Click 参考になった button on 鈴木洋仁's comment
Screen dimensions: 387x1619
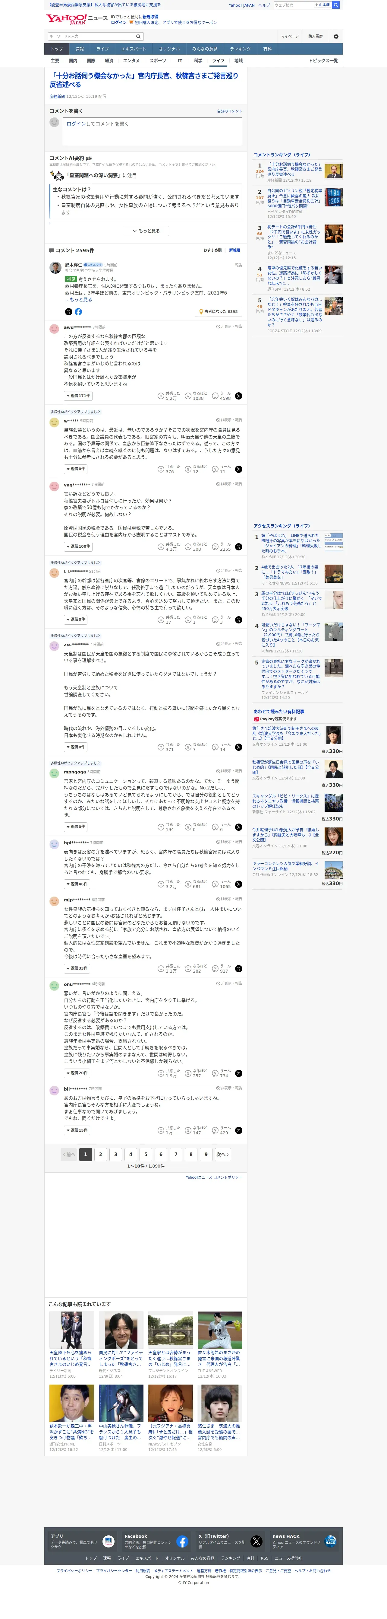click(218, 312)
